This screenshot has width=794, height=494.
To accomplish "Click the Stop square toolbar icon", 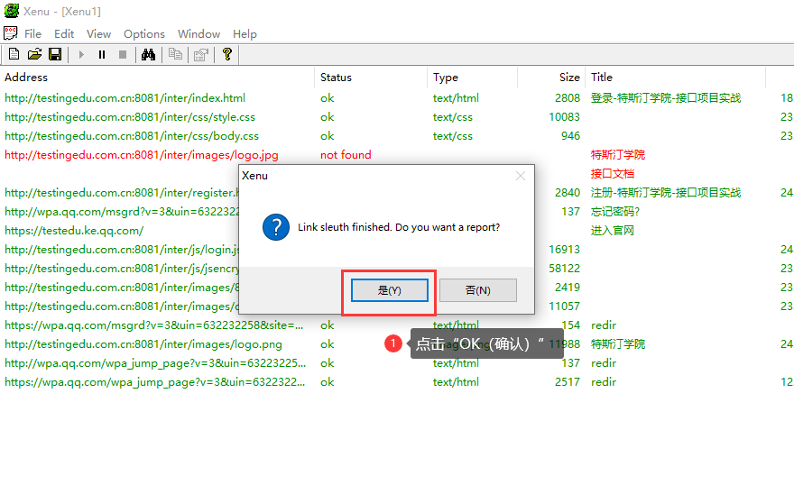I will [x=122, y=54].
